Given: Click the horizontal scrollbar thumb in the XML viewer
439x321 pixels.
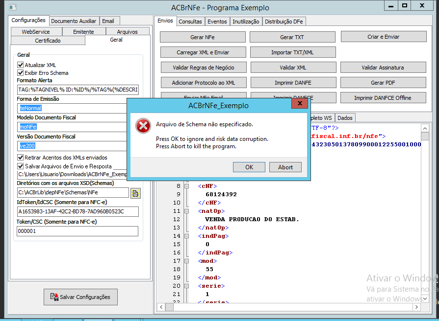Looking at the screenshot, I should tap(169, 307).
